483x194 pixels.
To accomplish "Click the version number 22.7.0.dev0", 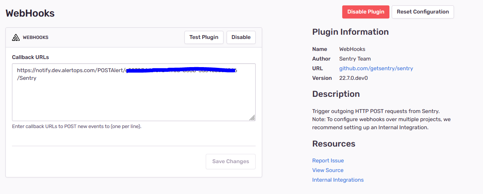I will (353, 78).
